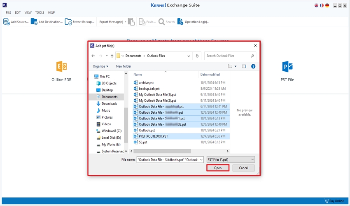Screen dimensions: 350x206
Task: Click the Add Destination toolbar icon
Action: click(x=34, y=22)
